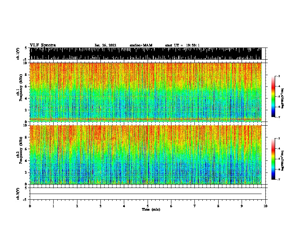
Task: Click time-axis tick label "6"
Action: (171, 206)
